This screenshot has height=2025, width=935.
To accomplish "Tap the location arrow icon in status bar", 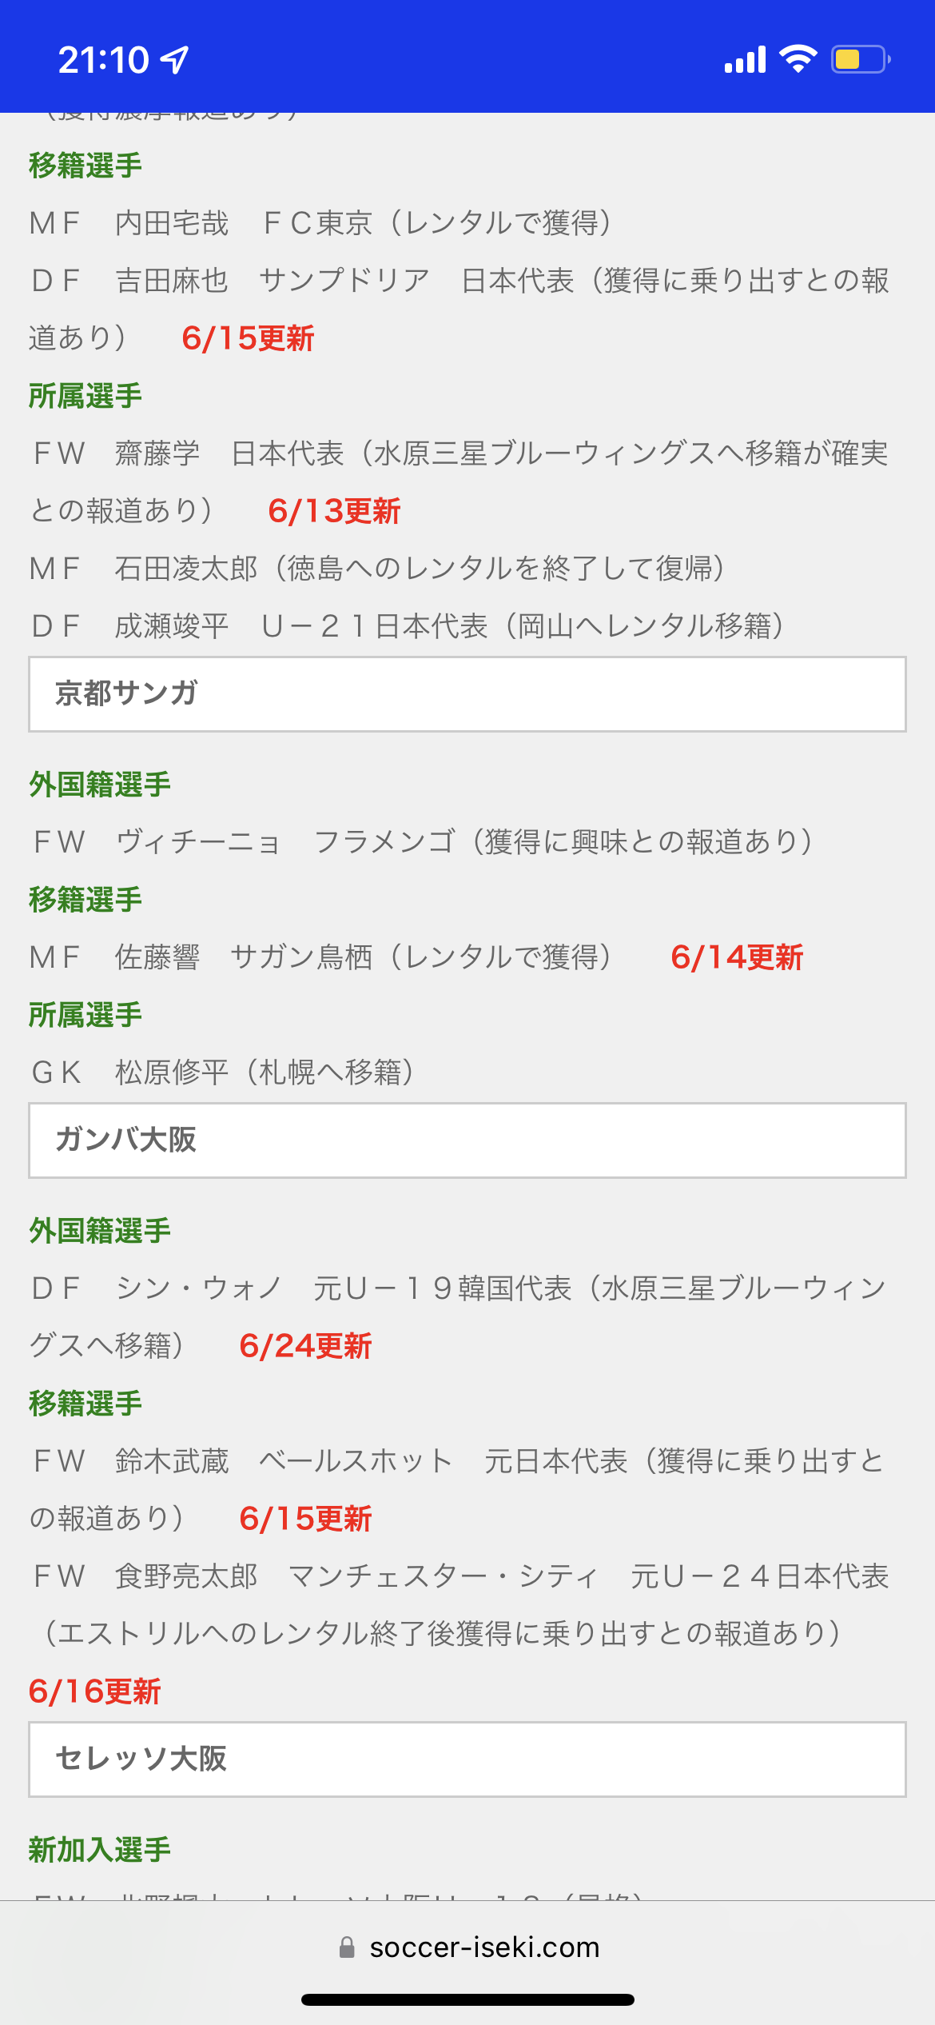I will click(175, 59).
